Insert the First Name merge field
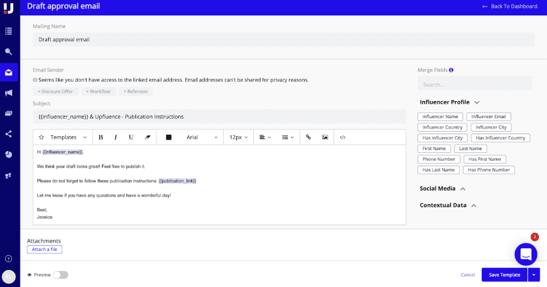This screenshot has height=287, width=547. 434,149
